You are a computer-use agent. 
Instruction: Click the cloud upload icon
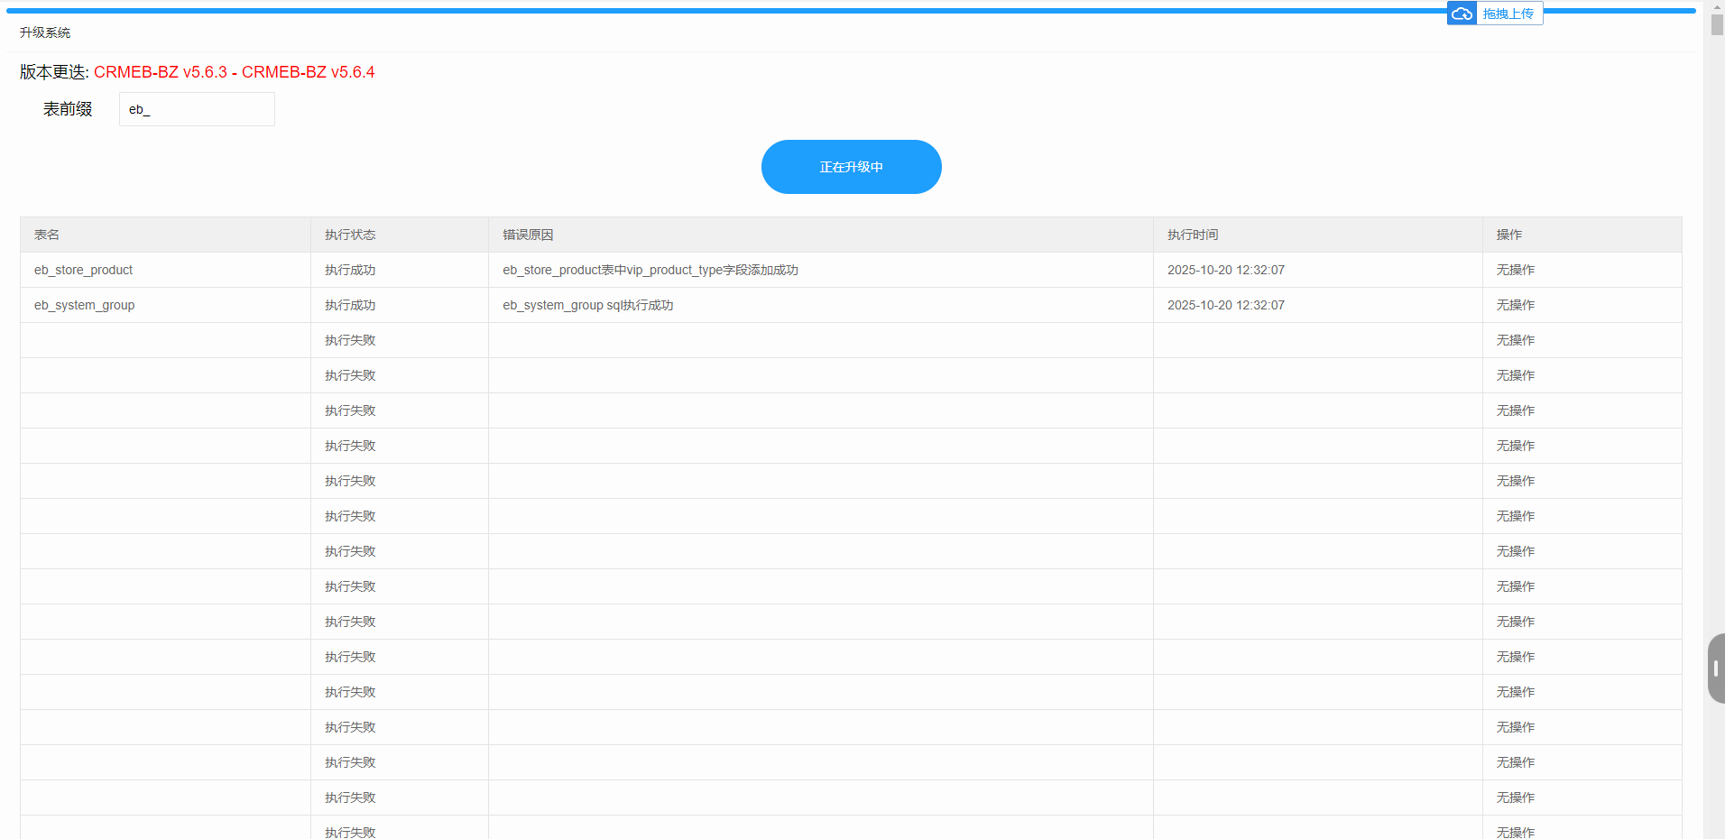tap(1462, 14)
